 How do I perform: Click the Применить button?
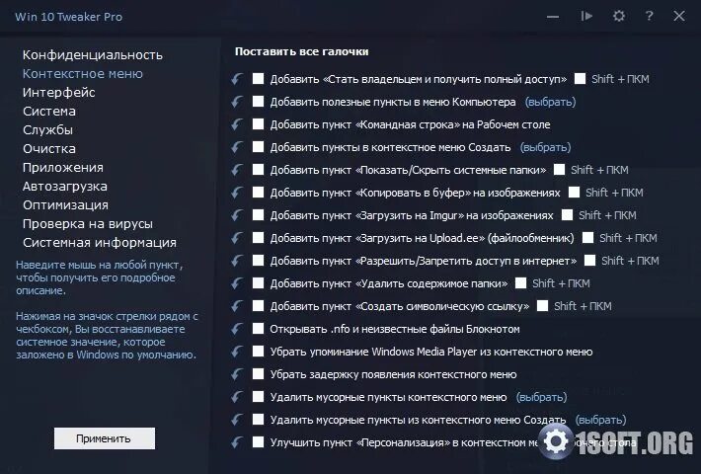pos(105,438)
